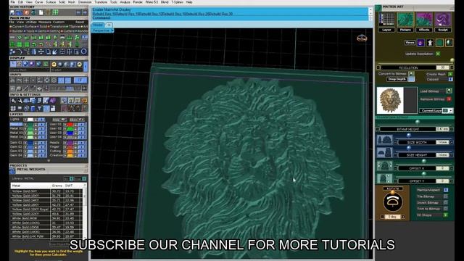
Task: Click the blank page icon in Icon History
Action: click(41, 12)
